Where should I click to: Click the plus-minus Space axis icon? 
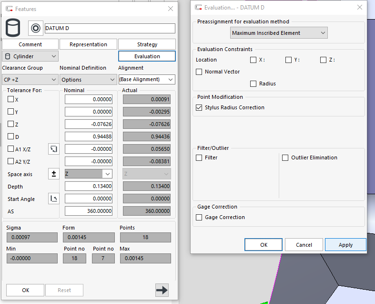click(53, 174)
